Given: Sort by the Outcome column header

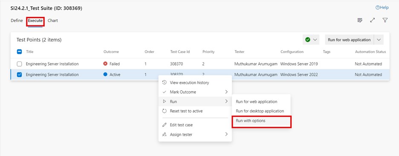Looking at the screenshot, I should pyautogui.click(x=111, y=52).
